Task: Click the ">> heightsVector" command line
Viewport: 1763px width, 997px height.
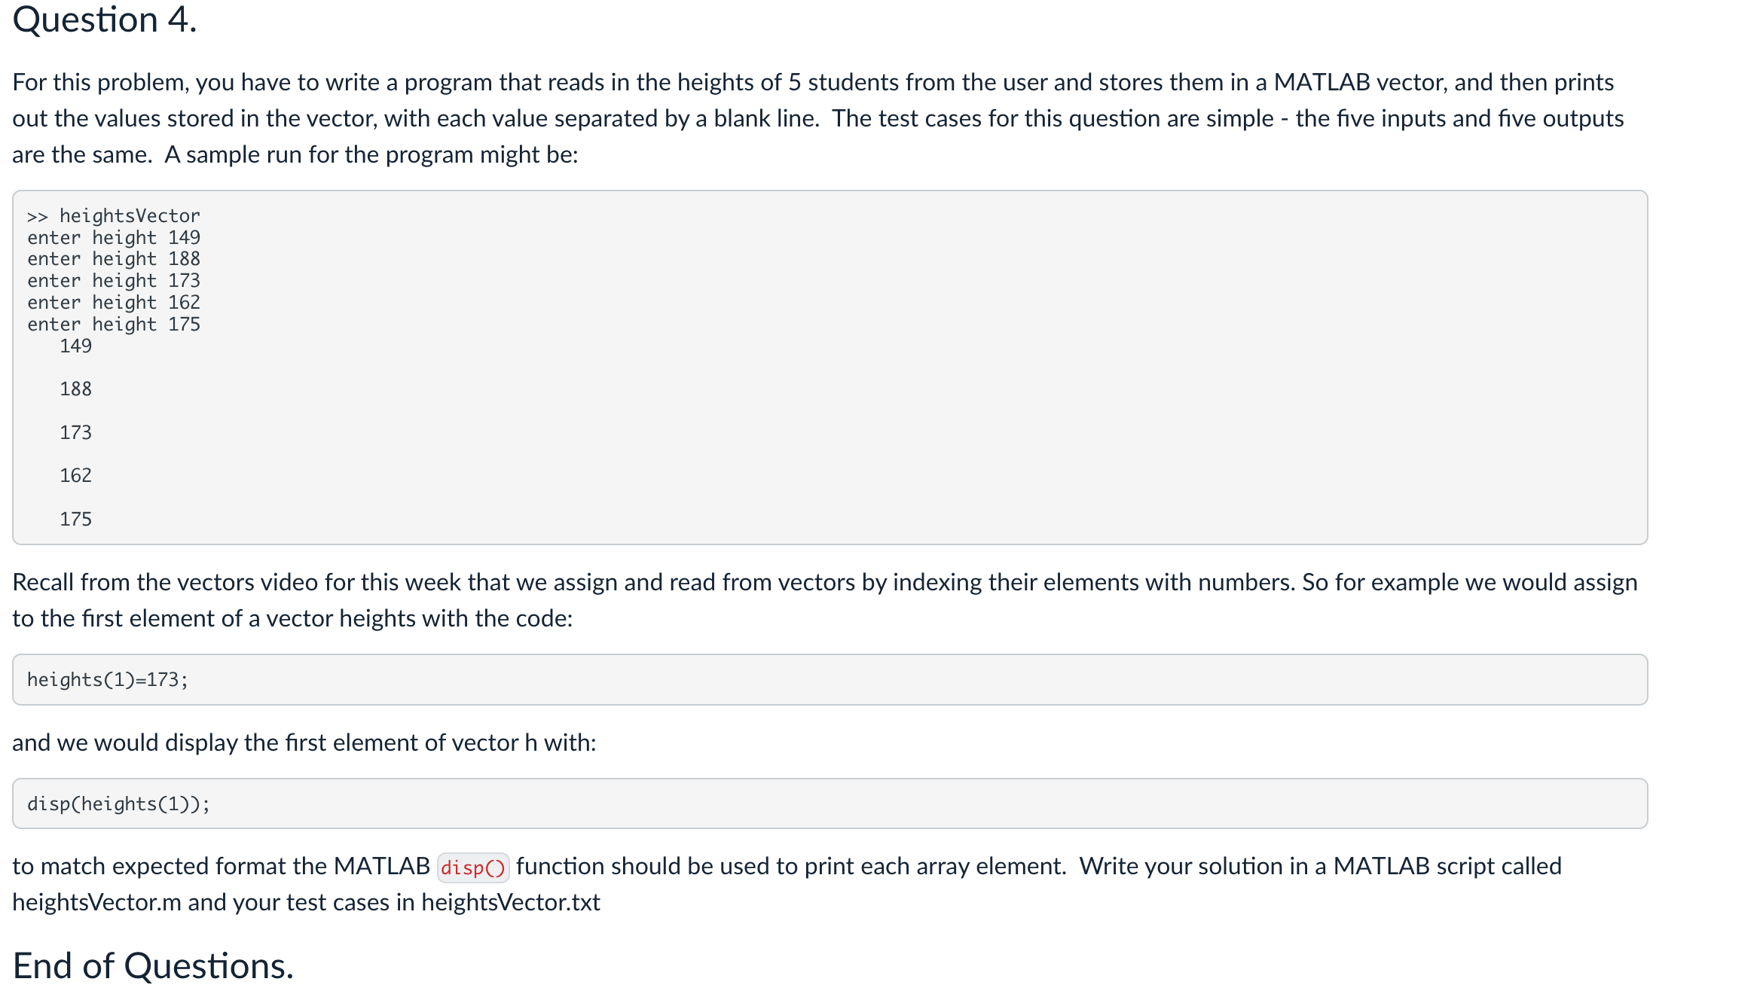Action: [x=114, y=216]
